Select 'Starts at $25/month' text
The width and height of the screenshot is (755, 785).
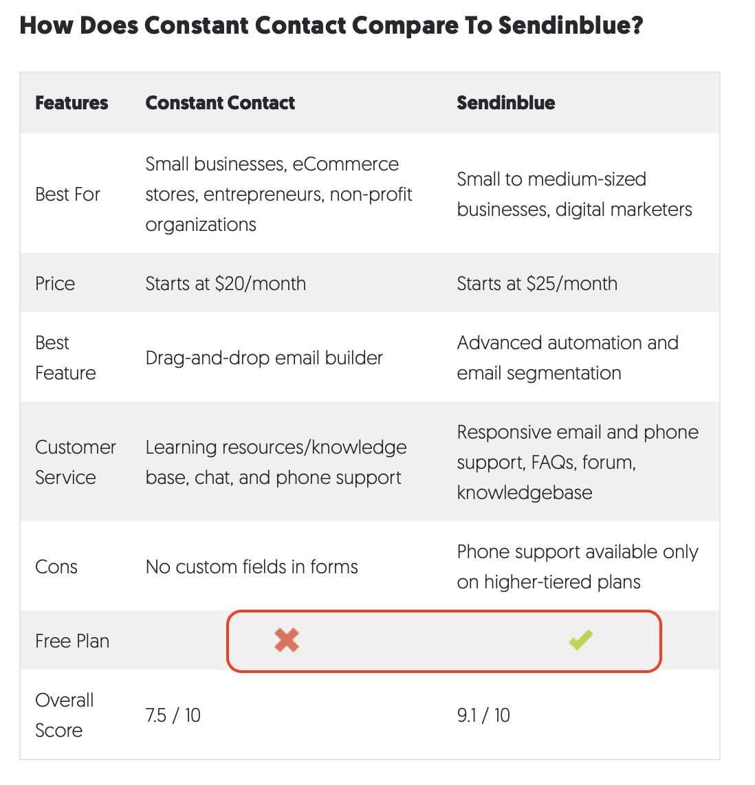point(537,283)
